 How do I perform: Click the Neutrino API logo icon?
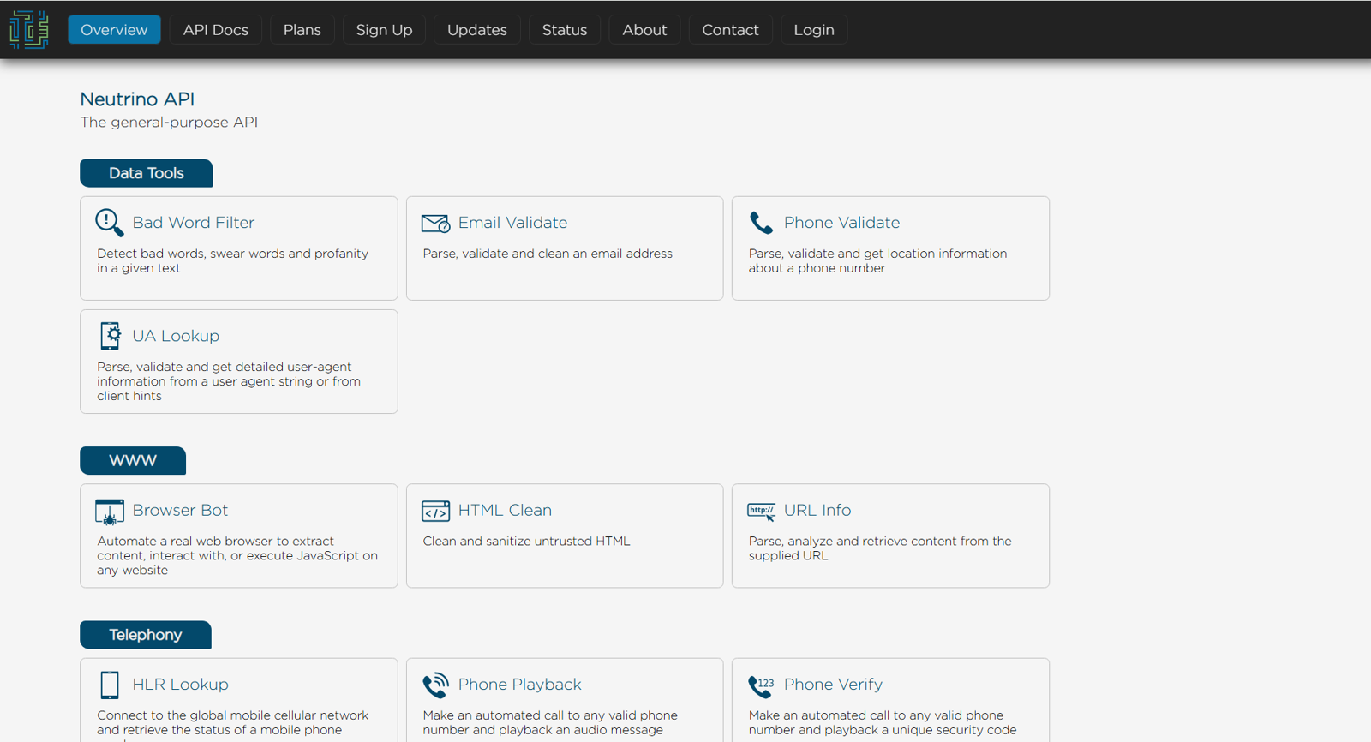pyautogui.click(x=29, y=29)
